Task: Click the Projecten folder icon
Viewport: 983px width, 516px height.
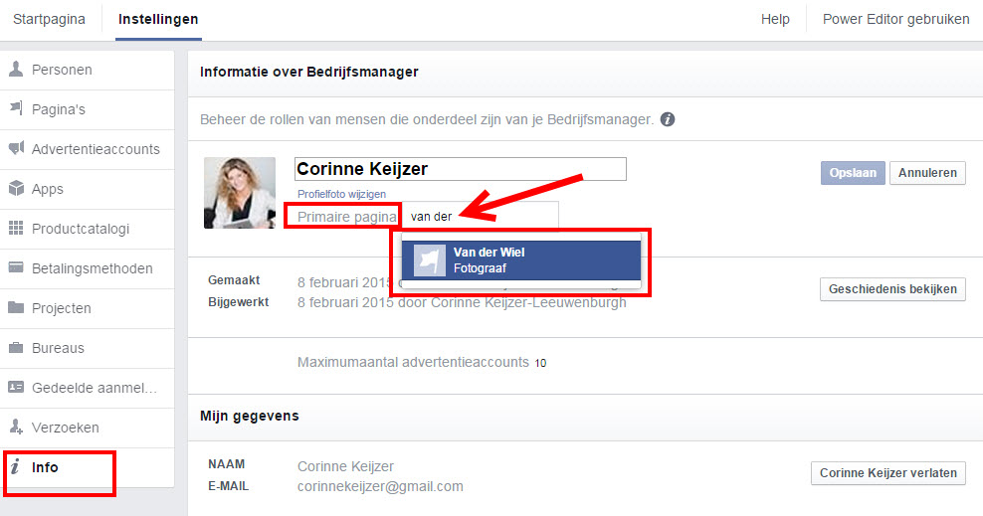Action: pyautogui.click(x=16, y=307)
